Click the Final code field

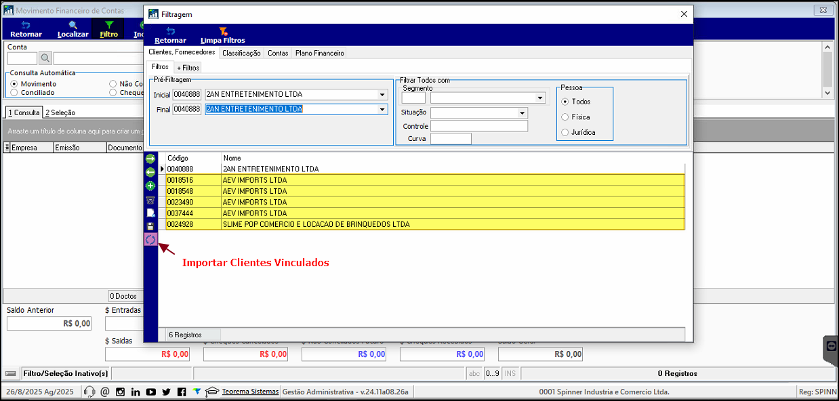186,109
